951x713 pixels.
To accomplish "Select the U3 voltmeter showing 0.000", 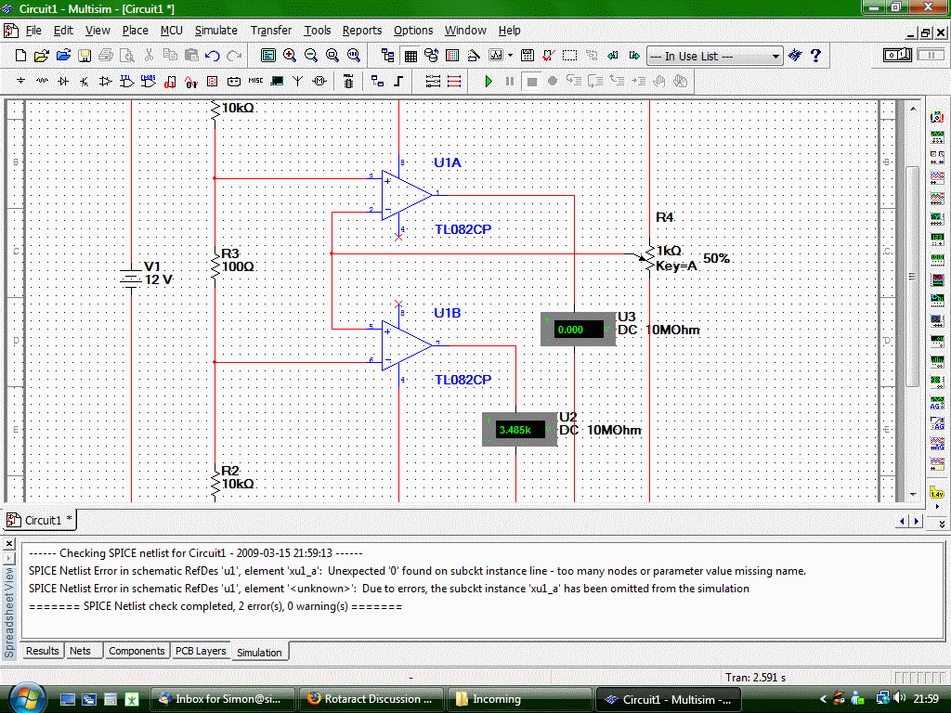I will (578, 330).
